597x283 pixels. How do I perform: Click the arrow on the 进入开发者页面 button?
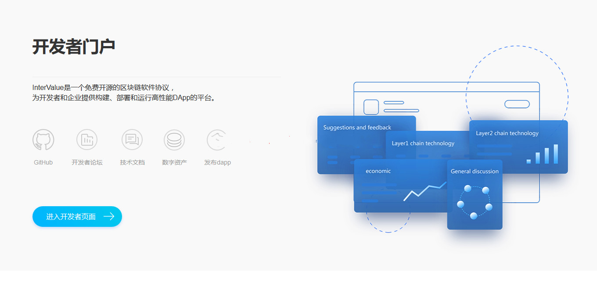[x=109, y=216]
